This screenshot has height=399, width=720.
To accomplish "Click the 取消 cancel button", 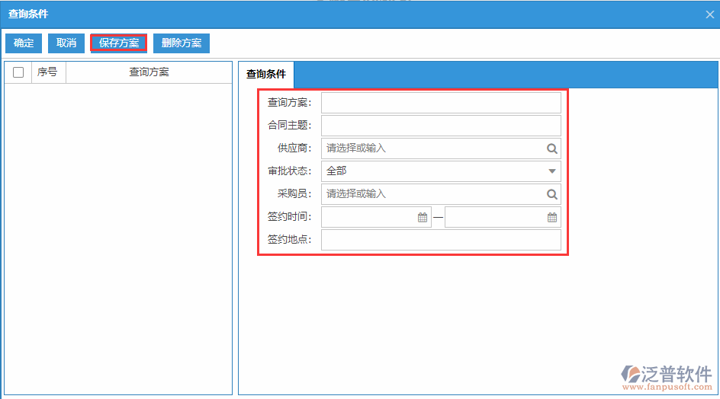I will click(x=66, y=43).
